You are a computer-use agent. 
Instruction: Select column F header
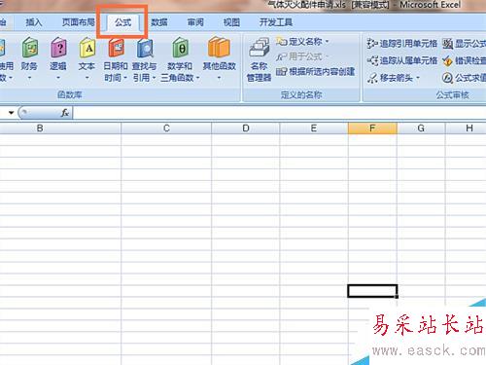[x=372, y=128]
